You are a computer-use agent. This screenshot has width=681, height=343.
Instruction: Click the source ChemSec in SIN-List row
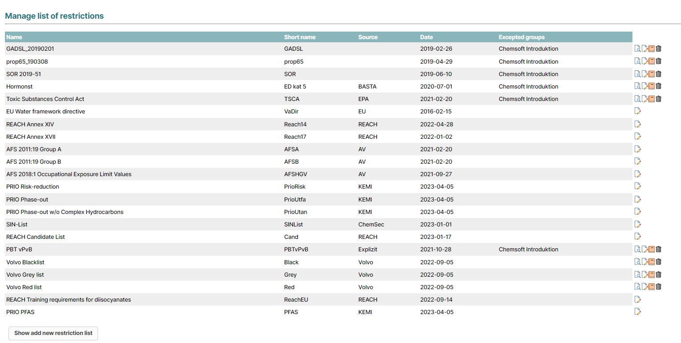[371, 224]
